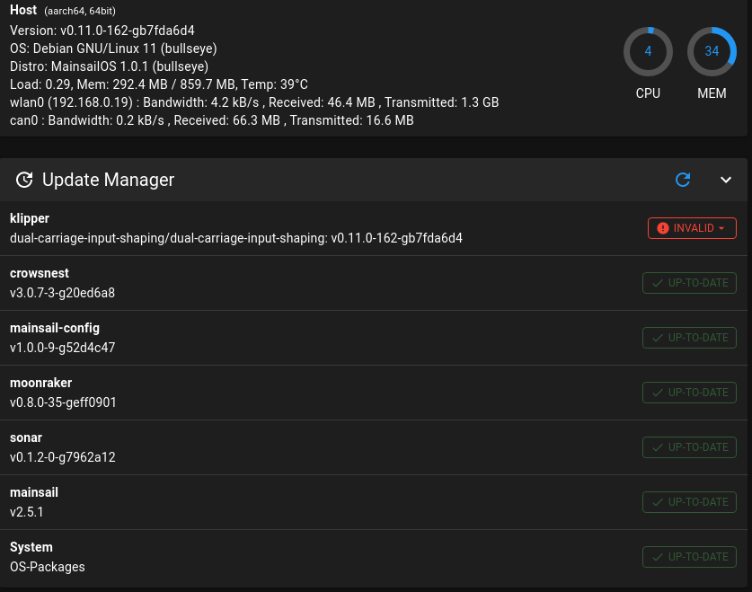Image resolution: width=752 pixels, height=592 pixels.
Task: Click the alert icon inside the INVALID badge
Action: tap(663, 228)
